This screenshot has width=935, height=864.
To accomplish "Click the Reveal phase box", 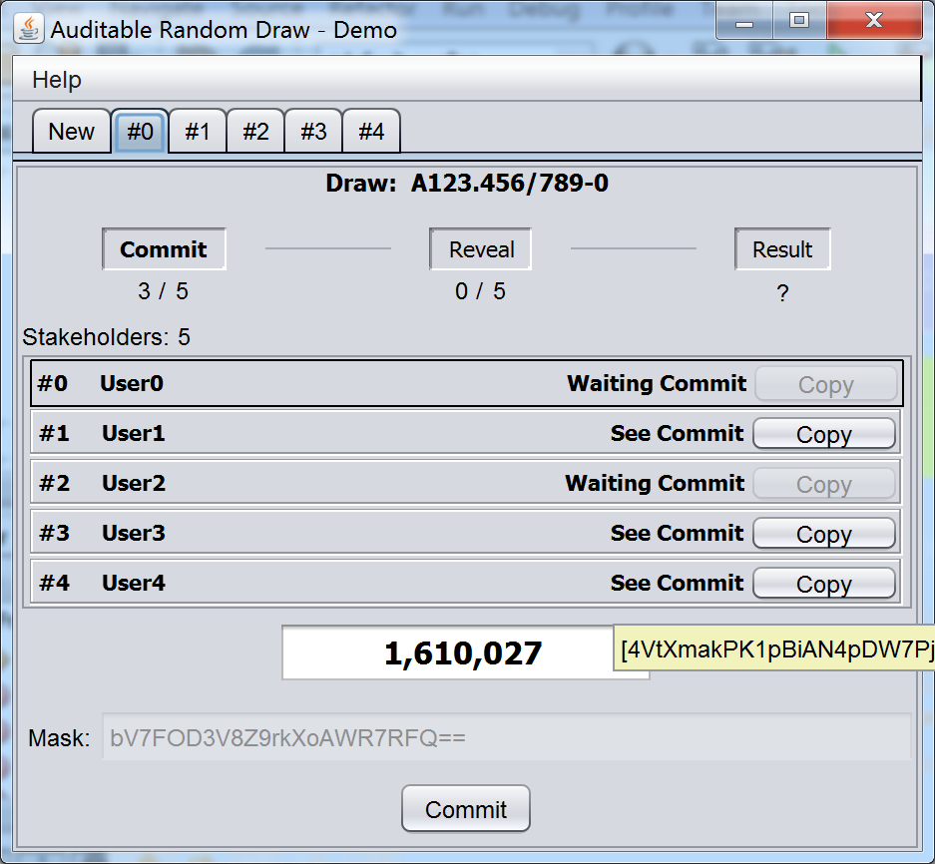I will [x=481, y=249].
